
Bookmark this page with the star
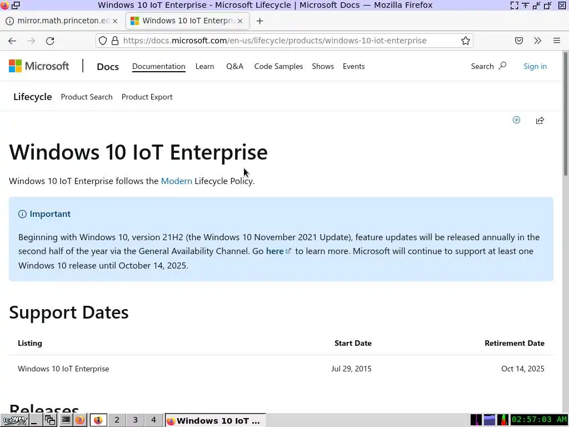466,41
